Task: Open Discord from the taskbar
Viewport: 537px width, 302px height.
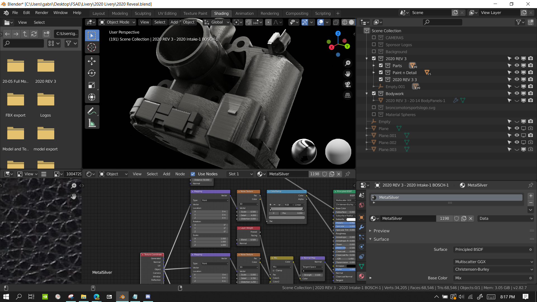Action: [x=148, y=297]
